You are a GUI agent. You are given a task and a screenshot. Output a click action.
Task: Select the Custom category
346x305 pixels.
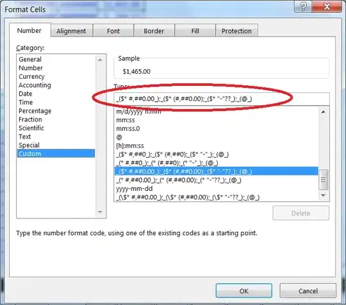pyautogui.click(x=56, y=154)
